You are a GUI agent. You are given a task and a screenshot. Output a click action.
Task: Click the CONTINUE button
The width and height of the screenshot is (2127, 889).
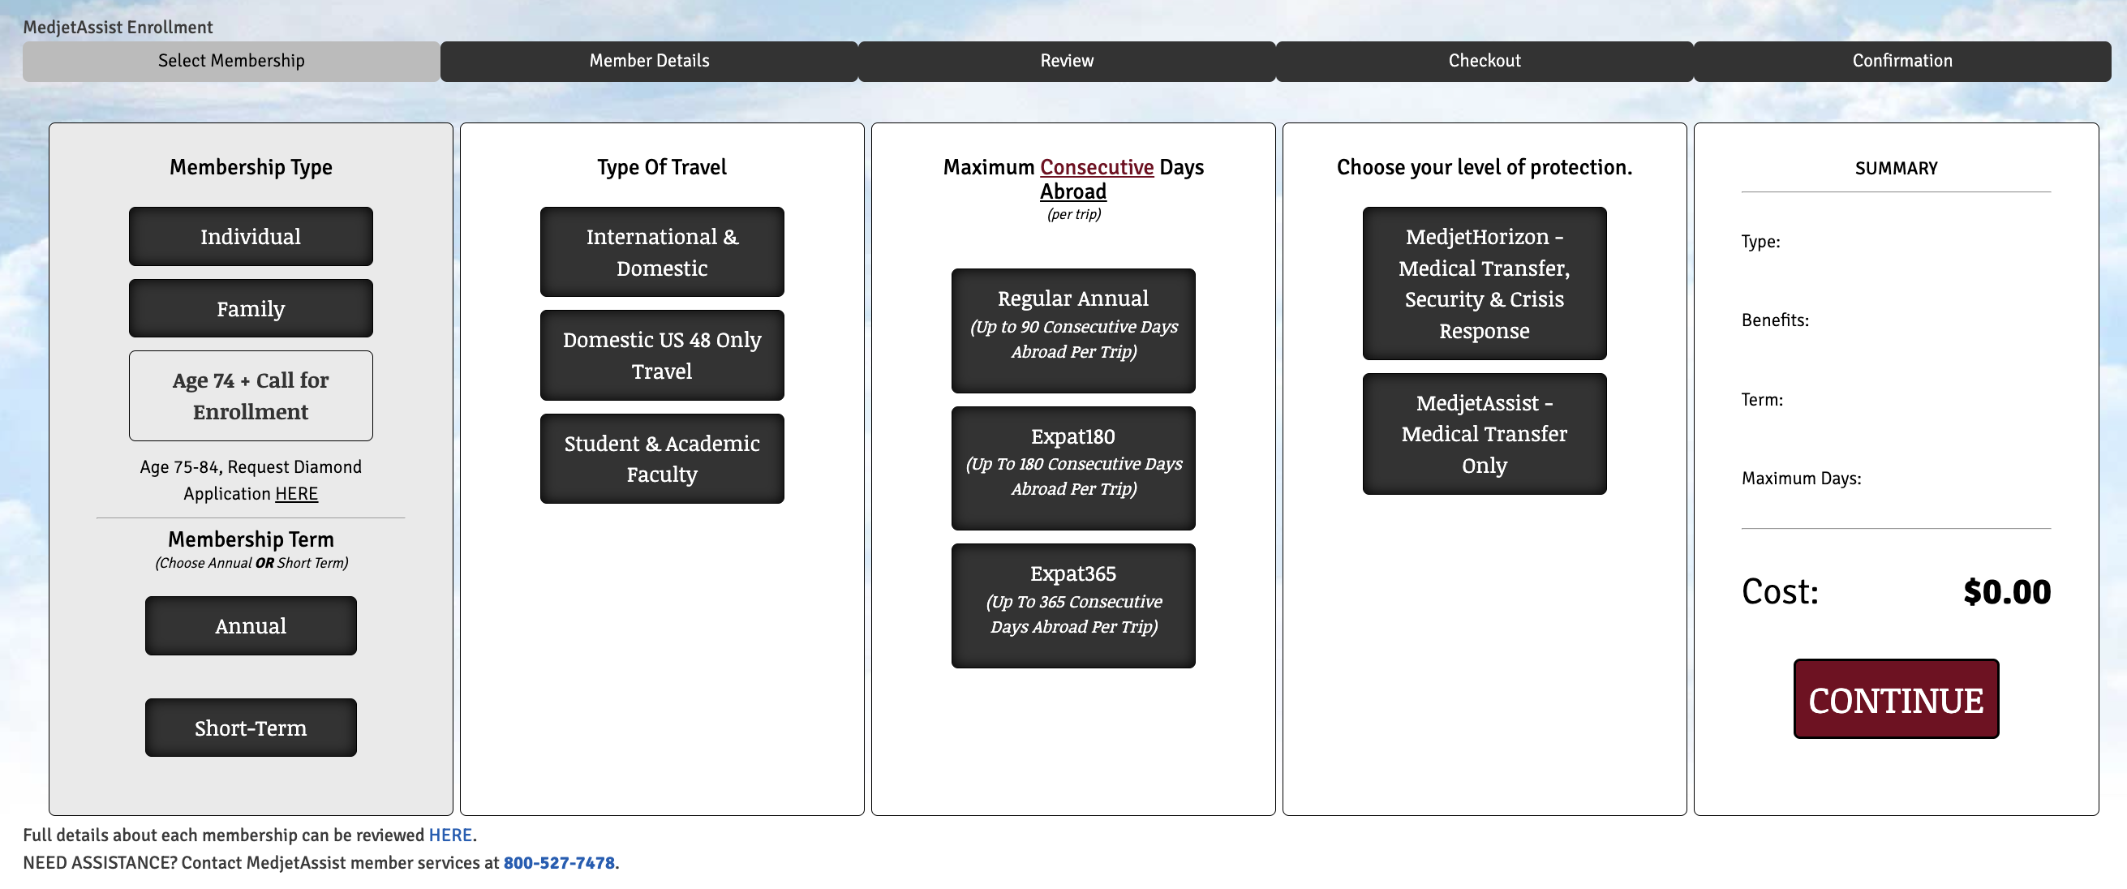(1896, 699)
